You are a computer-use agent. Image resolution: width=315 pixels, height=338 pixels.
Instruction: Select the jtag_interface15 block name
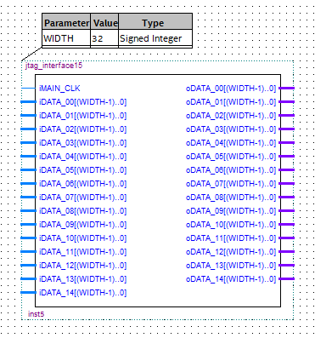tap(53, 66)
